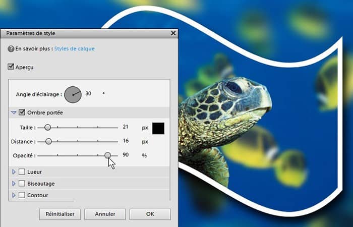Image resolution: width=353 pixels, height=227 pixels.
Task: Expand the Biseautage section
Action: 14,184
